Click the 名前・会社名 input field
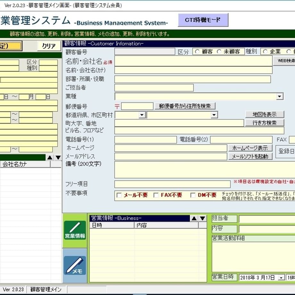This screenshot has height=295, width=295. [193, 61]
